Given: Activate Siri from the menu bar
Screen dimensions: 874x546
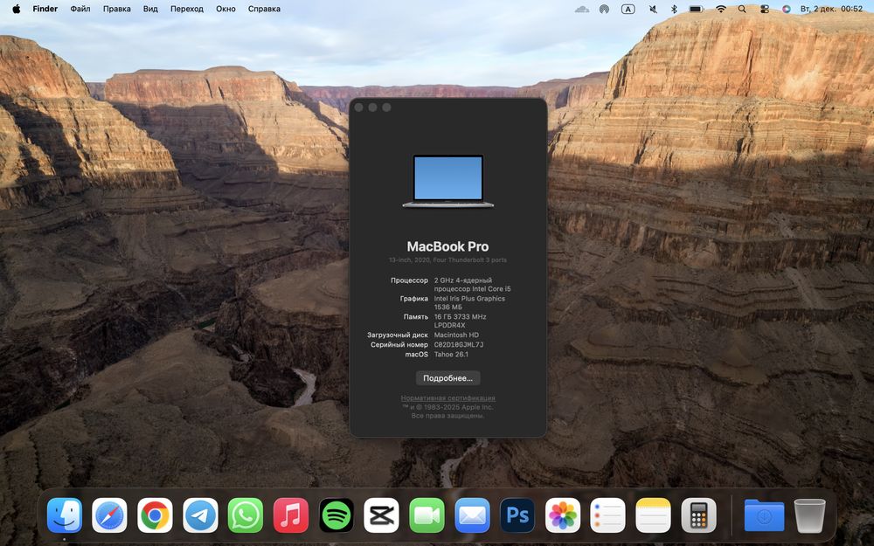Looking at the screenshot, I should click(x=787, y=9).
